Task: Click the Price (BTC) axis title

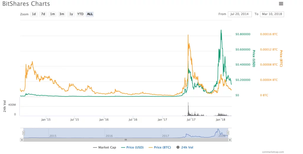Action: coord(281,58)
